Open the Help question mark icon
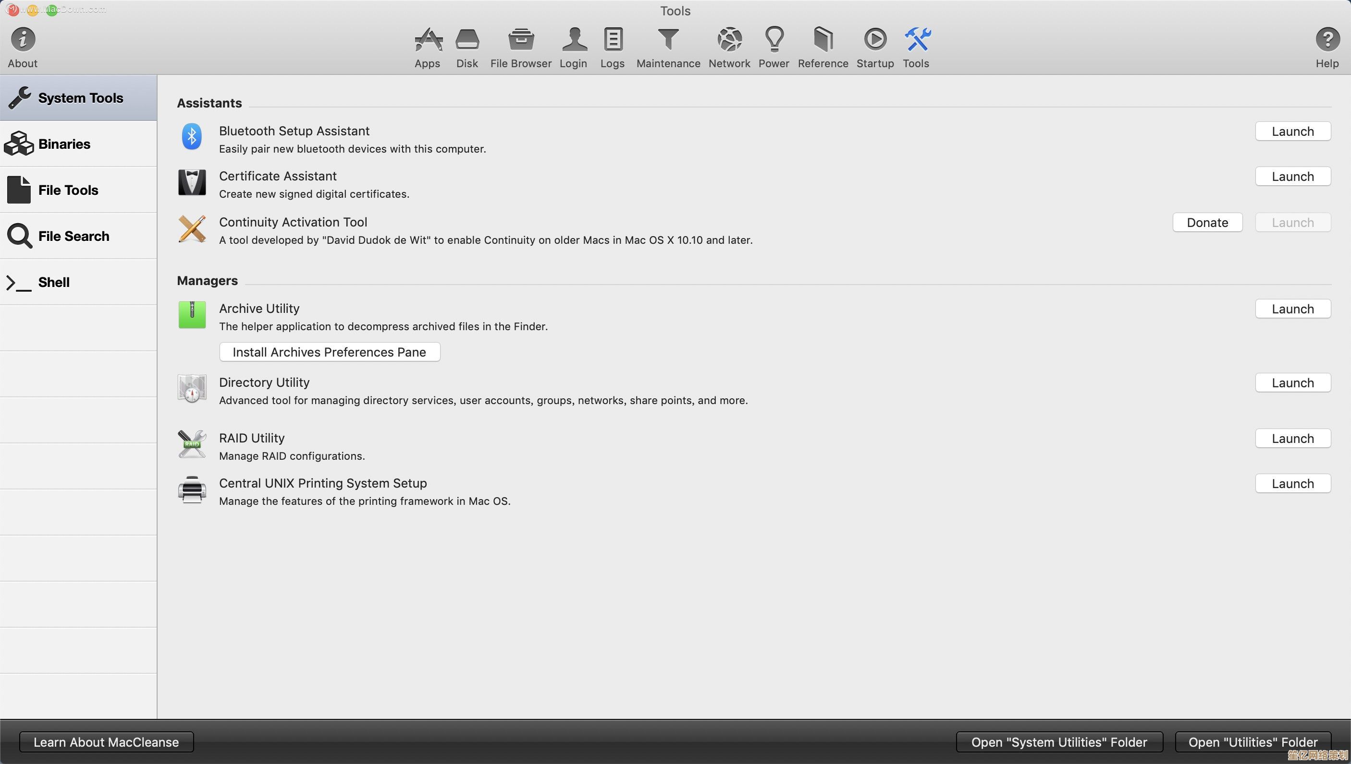The width and height of the screenshot is (1351, 764). 1327,39
